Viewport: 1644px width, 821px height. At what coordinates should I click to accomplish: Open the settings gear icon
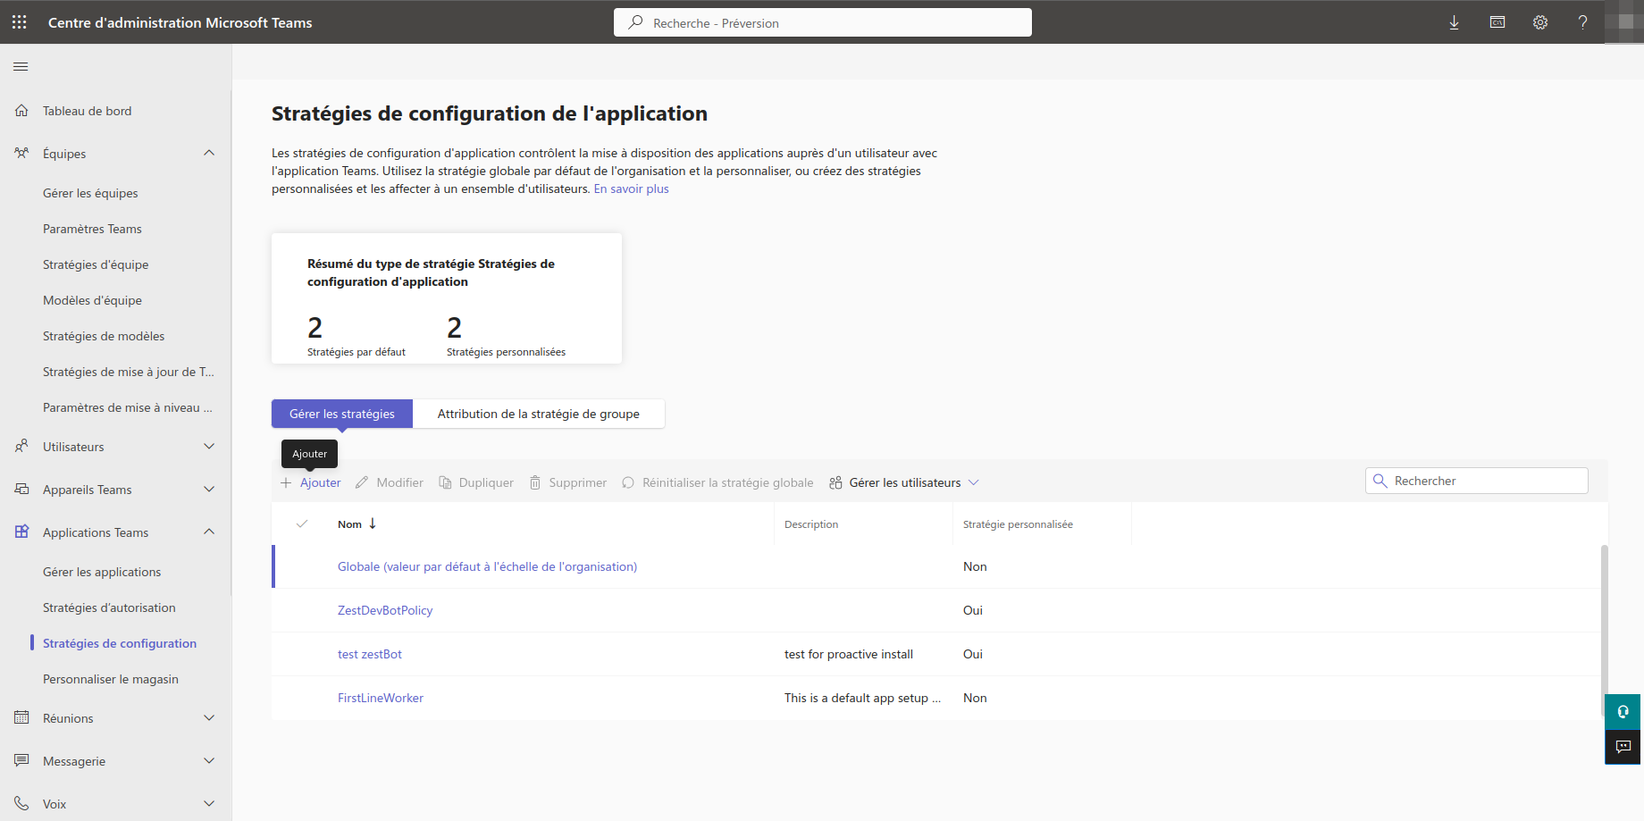[x=1540, y=22]
